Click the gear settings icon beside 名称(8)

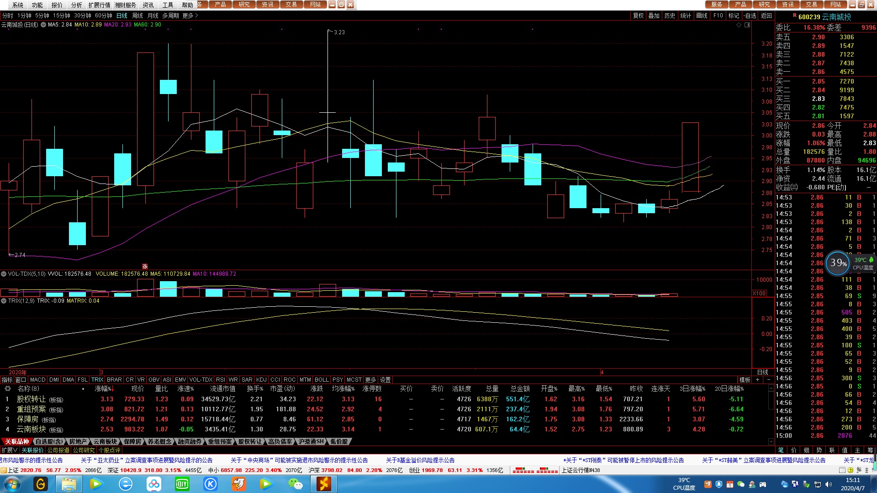click(x=7, y=388)
